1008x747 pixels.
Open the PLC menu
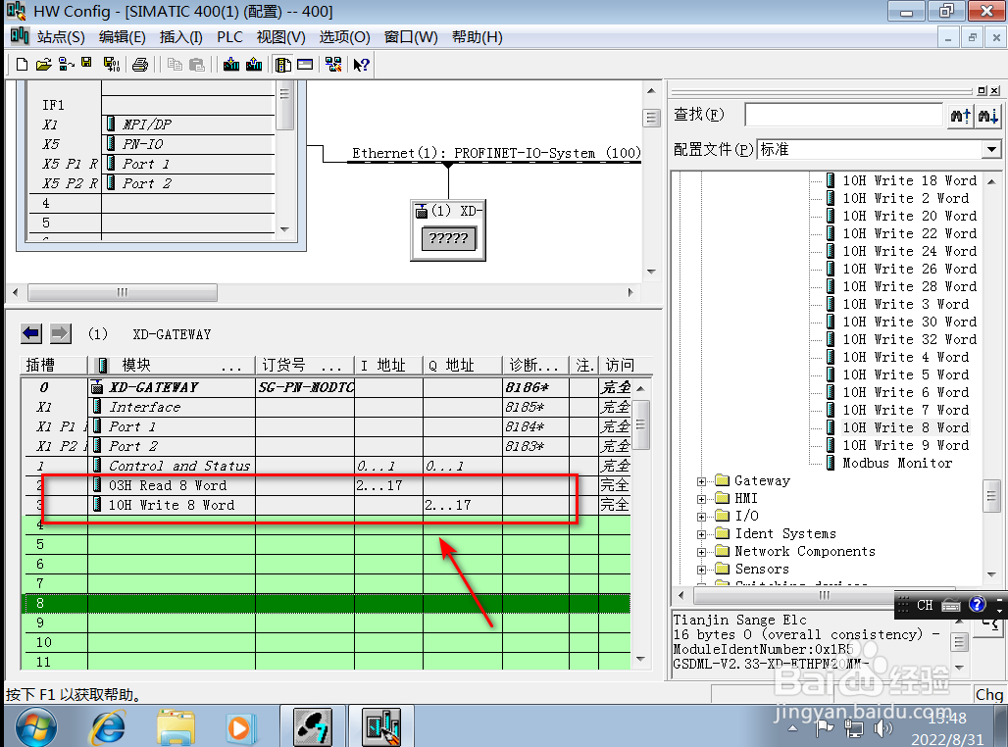point(229,37)
